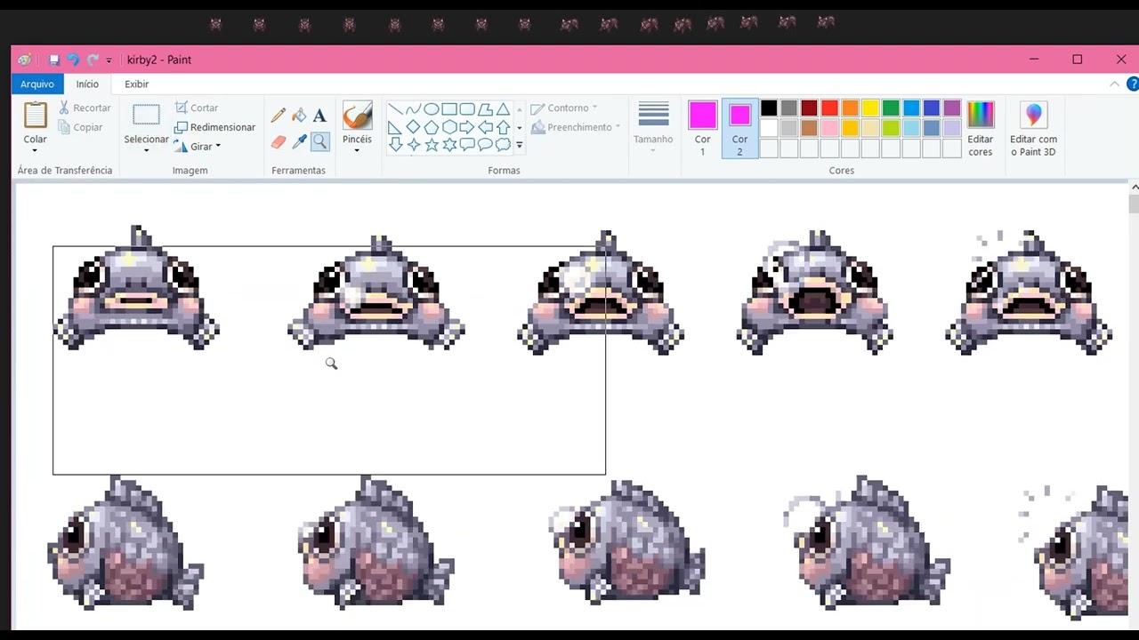Image resolution: width=1139 pixels, height=640 pixels.
Task: Open Editar cores dialog
Action: pyautogui.click(x=980, y=130)
